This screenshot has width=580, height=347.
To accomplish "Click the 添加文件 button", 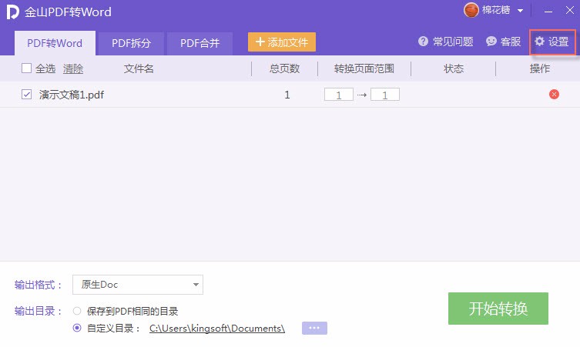I will [282, 42].
